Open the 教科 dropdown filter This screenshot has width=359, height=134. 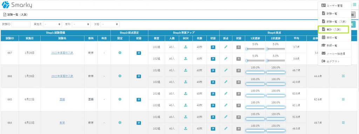(x=81, y=24)
